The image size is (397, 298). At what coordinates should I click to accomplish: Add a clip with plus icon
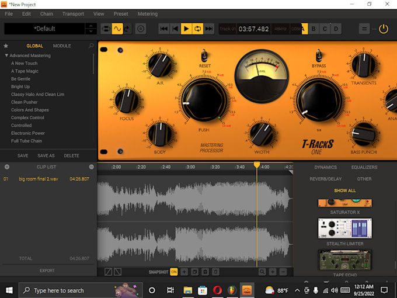pos(7,167)
